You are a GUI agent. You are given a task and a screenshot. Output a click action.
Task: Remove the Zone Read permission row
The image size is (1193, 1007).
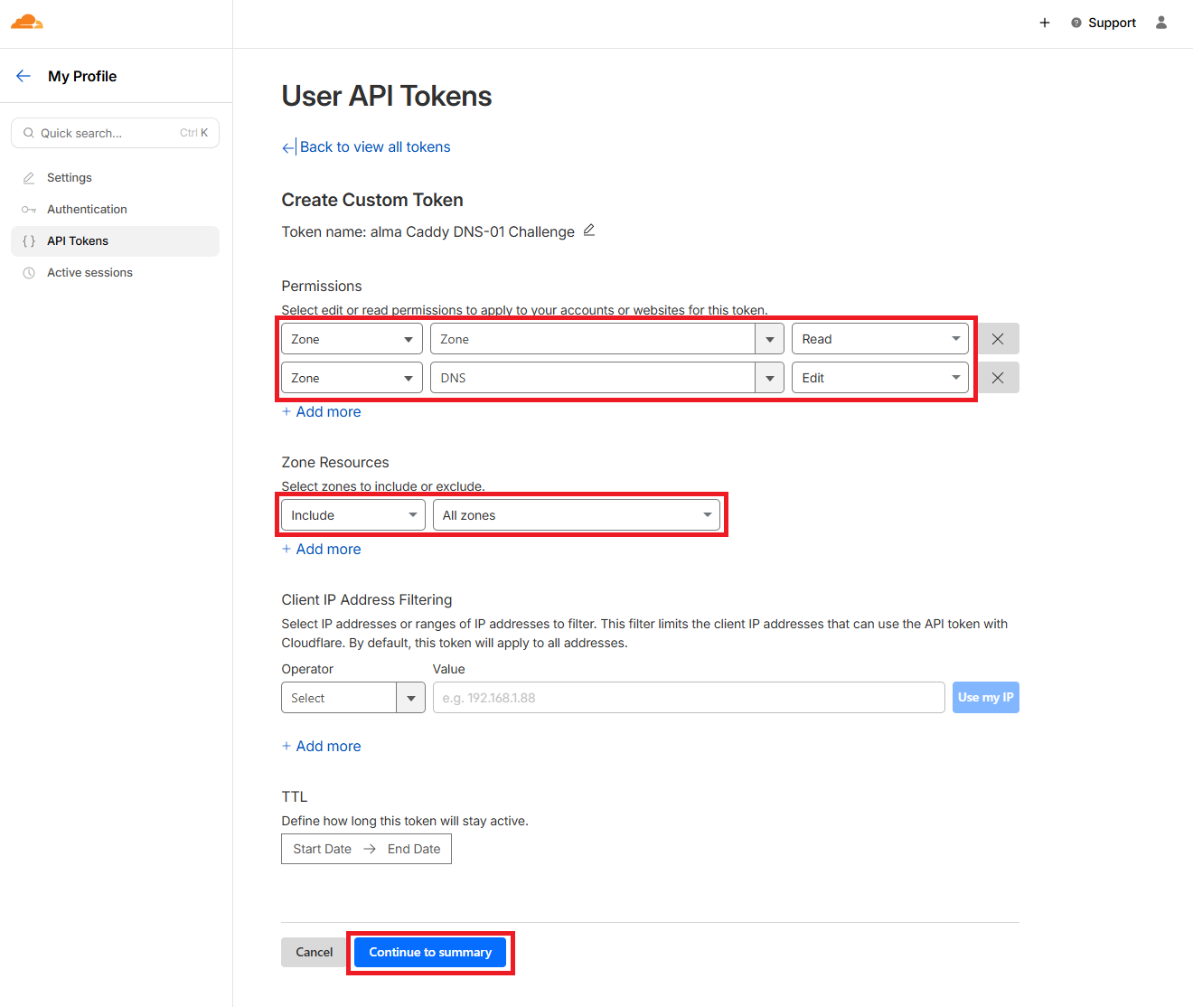pyautogui.click(x=998, y=339)
